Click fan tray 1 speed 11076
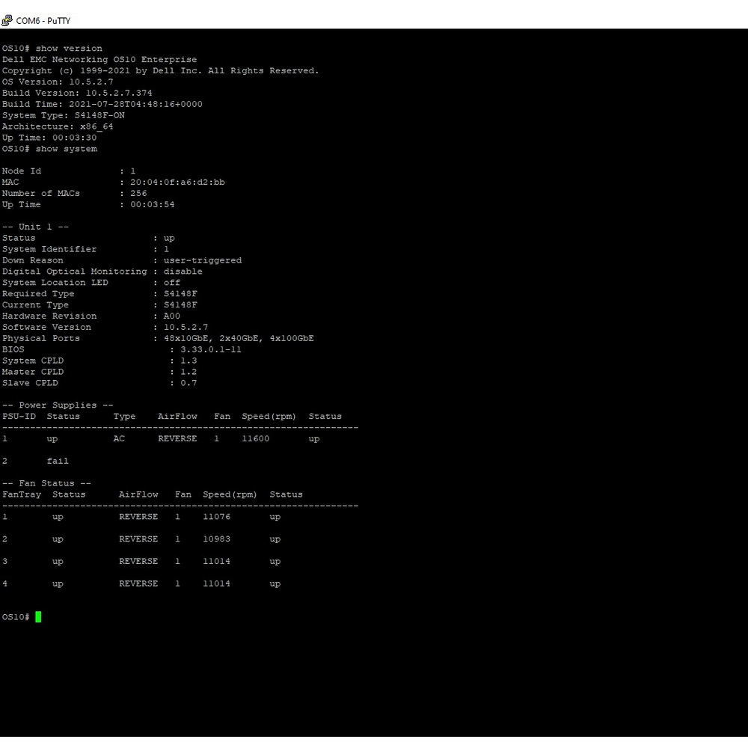Screen dimensions: 748x748 [217, 517]
